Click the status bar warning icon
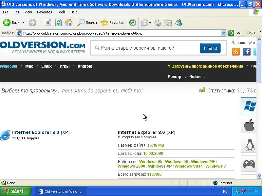Screen dimensions: 262x196 (x=3, y=183)
